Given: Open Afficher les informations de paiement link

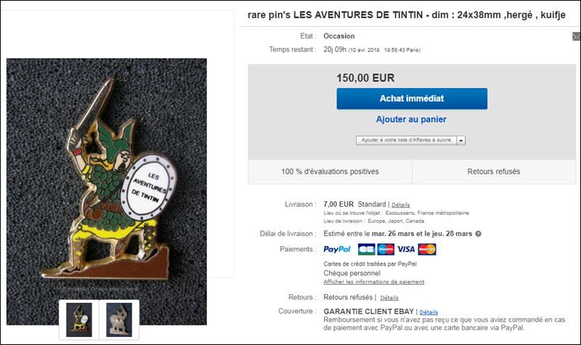Looking at the screenshot, I should 374,282.
